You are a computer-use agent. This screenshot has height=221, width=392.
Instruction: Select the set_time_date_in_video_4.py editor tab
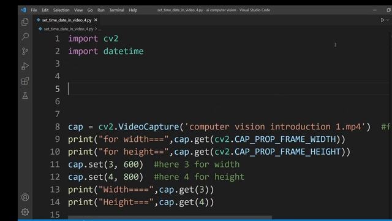tap(67, 20)
